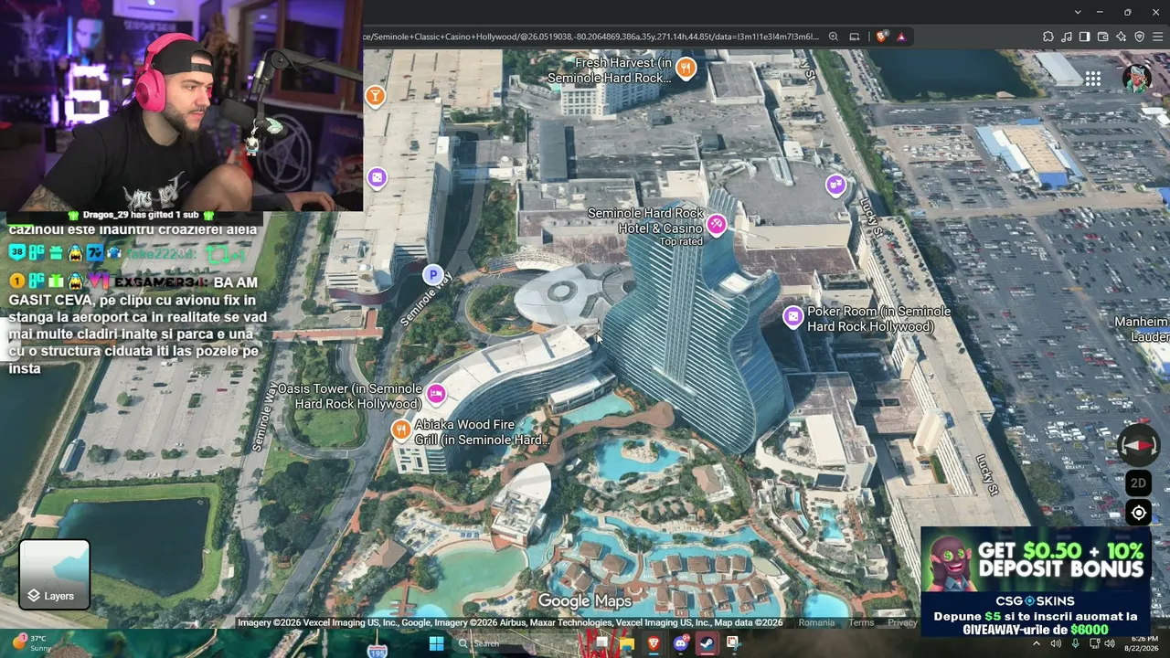1170x658 pixels.
Task: Open File Explorer from the taskbar
Action: point(627,643)
